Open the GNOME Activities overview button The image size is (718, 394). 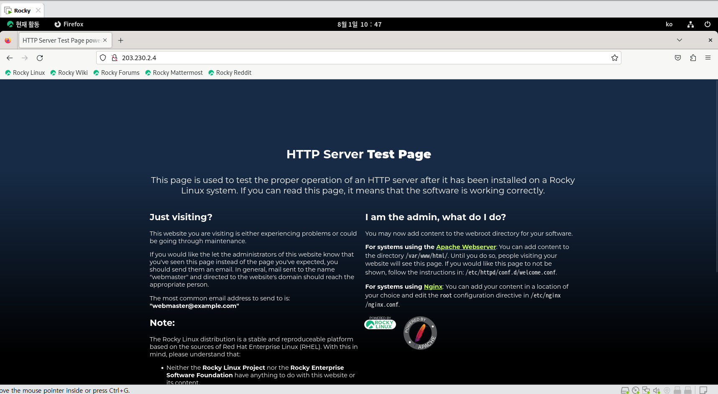click(23, 24)
